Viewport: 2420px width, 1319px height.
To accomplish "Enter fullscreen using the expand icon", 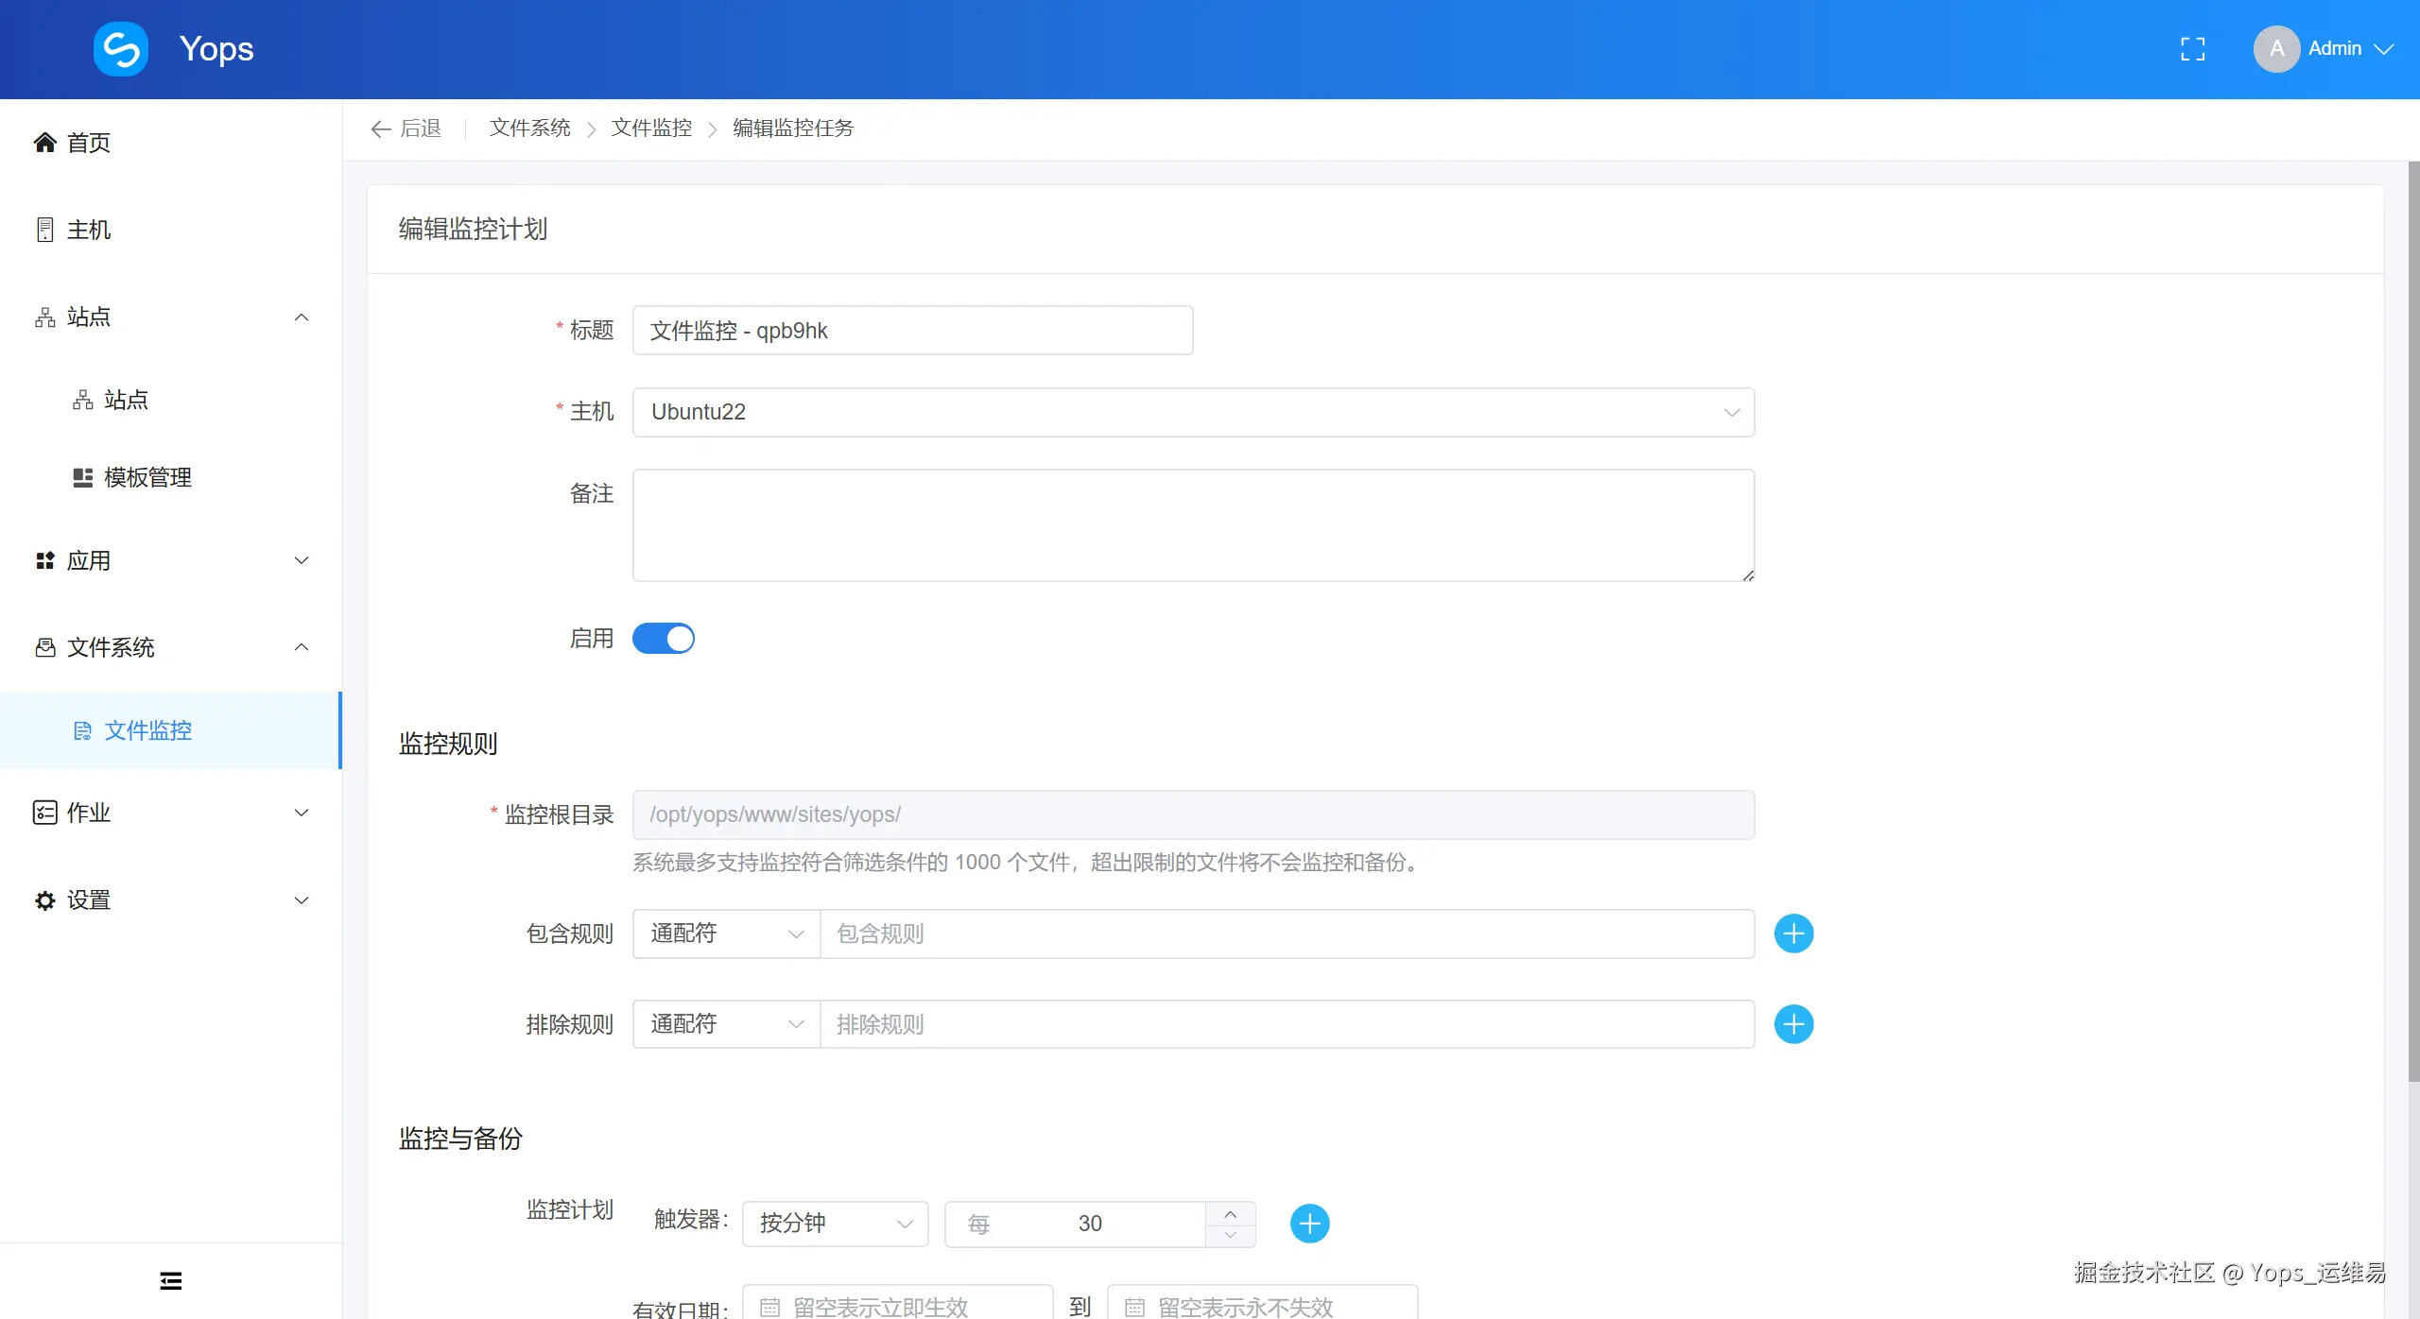I will (2192, 48).
